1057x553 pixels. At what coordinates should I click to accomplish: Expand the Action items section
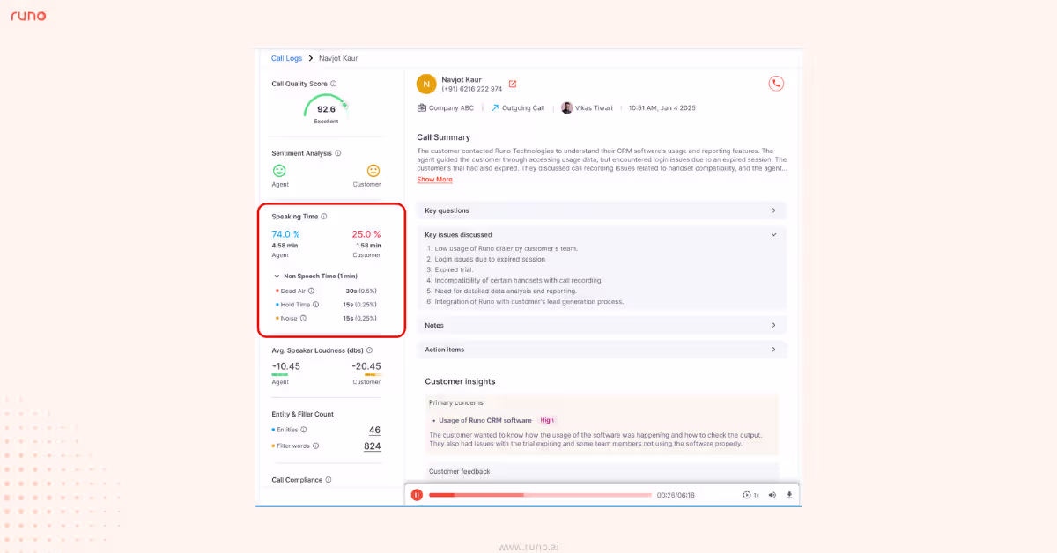click(773, 349)
